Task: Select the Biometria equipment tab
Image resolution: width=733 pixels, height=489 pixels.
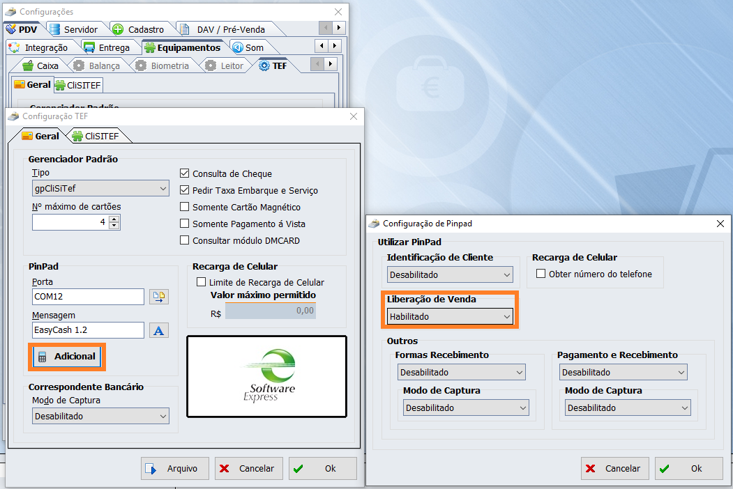Action: 162,65
